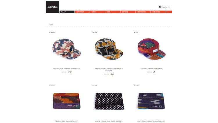The width and height of the screenshot is (218, 123).
Task: Click the swatch icon under Teepee Snapback price
Action: pyautogui.click(x=154, y=72)
